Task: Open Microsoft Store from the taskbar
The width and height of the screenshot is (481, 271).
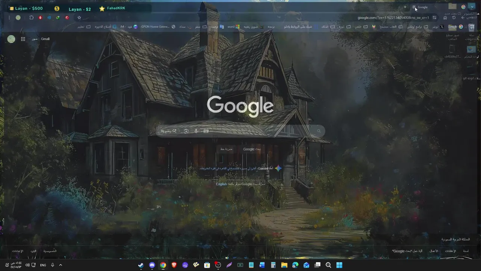Action: coord(207,265)
